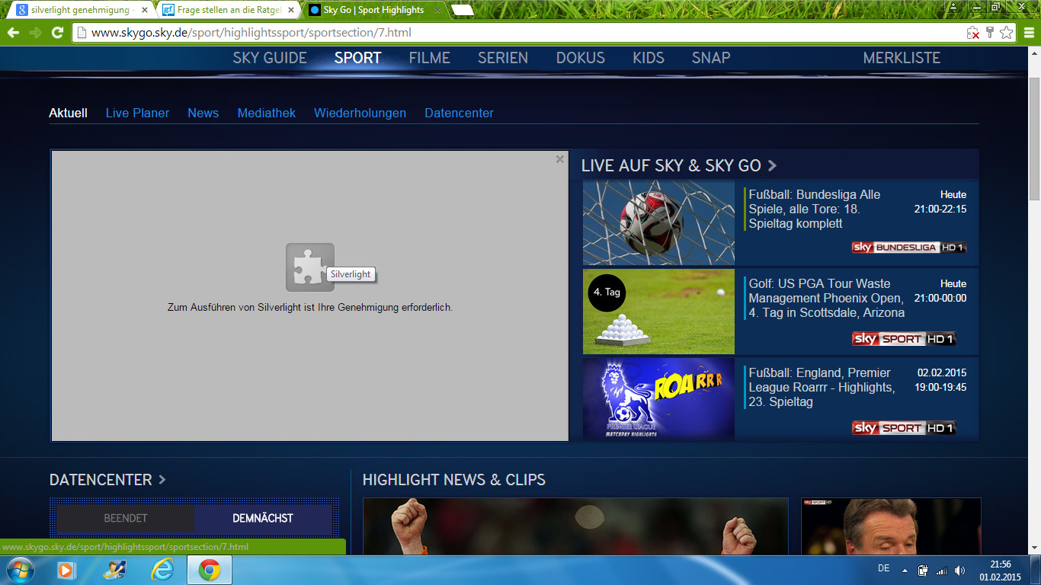Go to FILME section
The width and height of the screenshot is (1041, 585).
429,58
